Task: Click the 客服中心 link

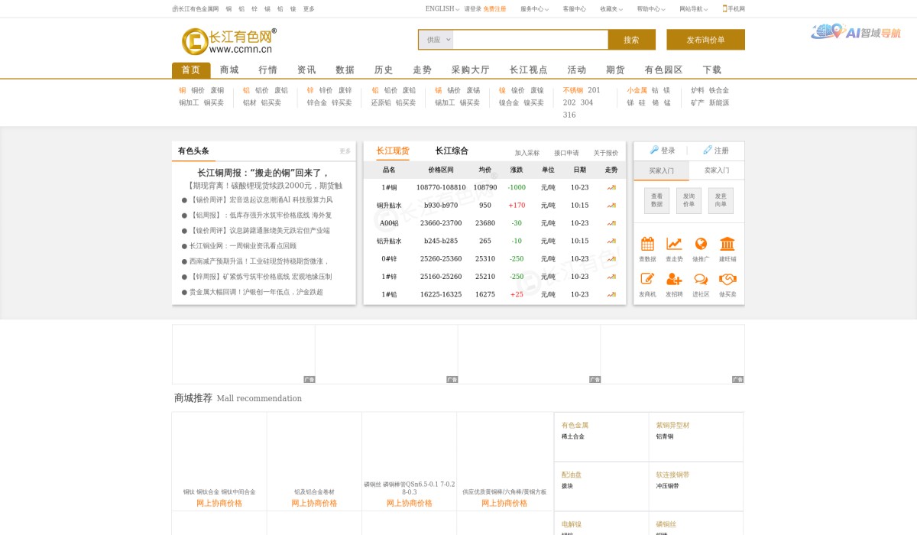Action: click(x=575, y=9)
